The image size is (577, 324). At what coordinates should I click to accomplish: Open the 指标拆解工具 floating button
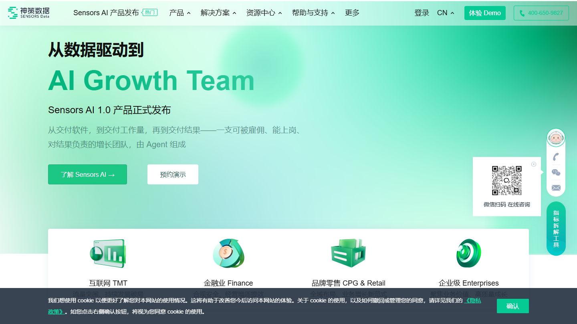click(x=556, y=228)
